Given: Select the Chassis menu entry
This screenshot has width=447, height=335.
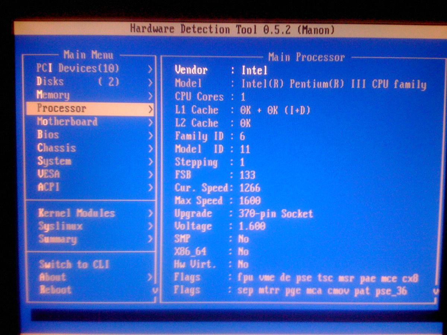Looking at the screenshot, I should [x=57, y=148].
